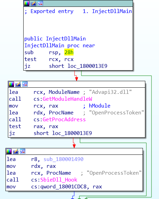159x199 pixels.
Task: Click the GetModuleHandleW import reference
Action: tap(67, 99)
